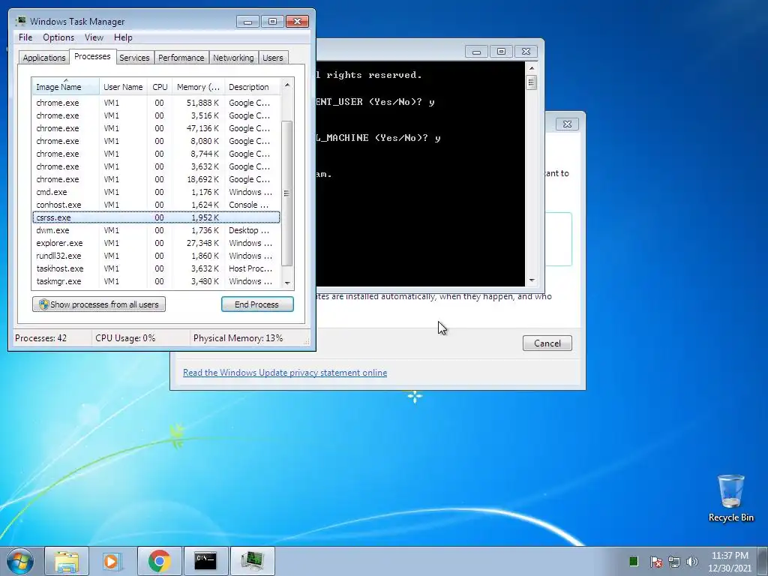Viewport: 768px width, 576px height.
Task: Open Google Chrome taskbar icon
Action: [x=159, y=561]
